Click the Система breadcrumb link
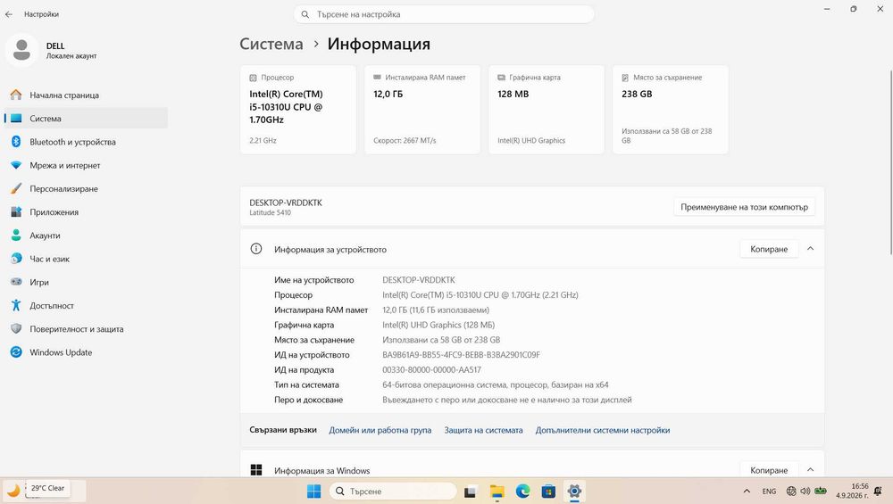The image size is (893, 504). point(271,44)
